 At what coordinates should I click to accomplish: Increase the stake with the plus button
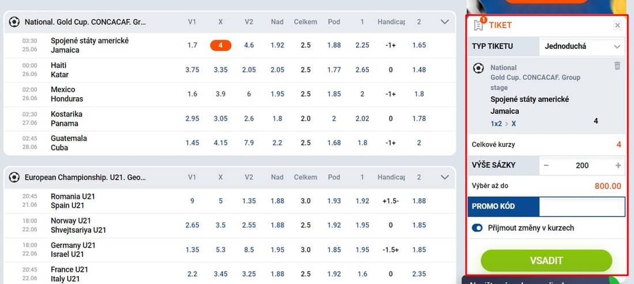(618, 166)
